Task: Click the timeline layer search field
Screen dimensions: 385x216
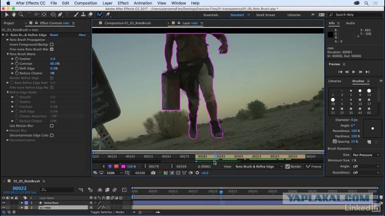Action: (x=57, y=190)
